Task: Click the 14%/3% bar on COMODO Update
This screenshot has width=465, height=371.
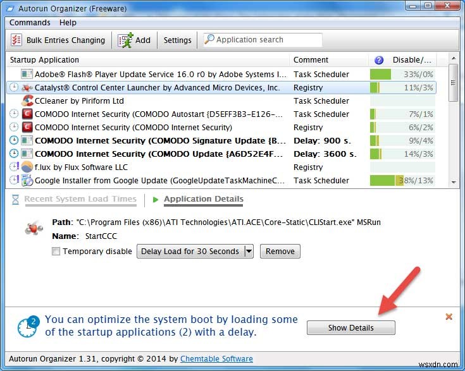Action: (x=402, y=154)
